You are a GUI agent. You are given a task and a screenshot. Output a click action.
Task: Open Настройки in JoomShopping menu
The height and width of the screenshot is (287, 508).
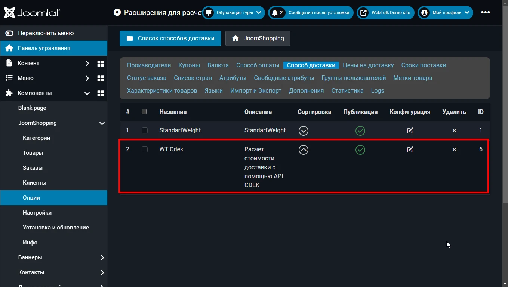tap(37, 213)
